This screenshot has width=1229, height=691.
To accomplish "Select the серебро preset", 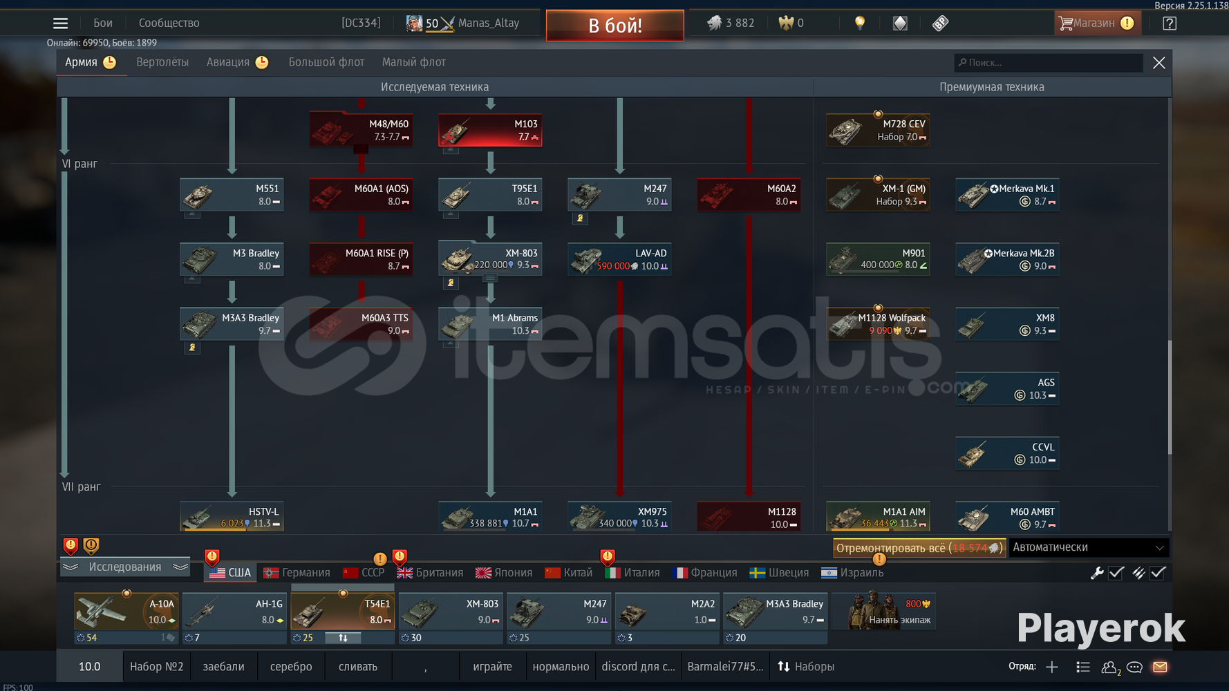I will [291, 667].
